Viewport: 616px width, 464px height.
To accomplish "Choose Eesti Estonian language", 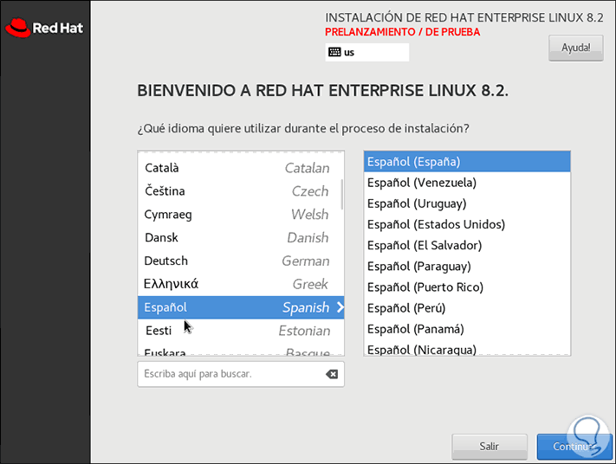I will coord(241,331).
